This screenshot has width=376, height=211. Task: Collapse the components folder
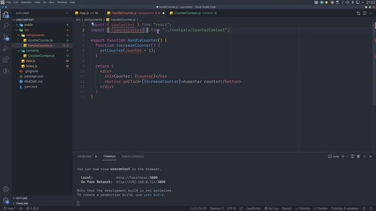(35, 35)
